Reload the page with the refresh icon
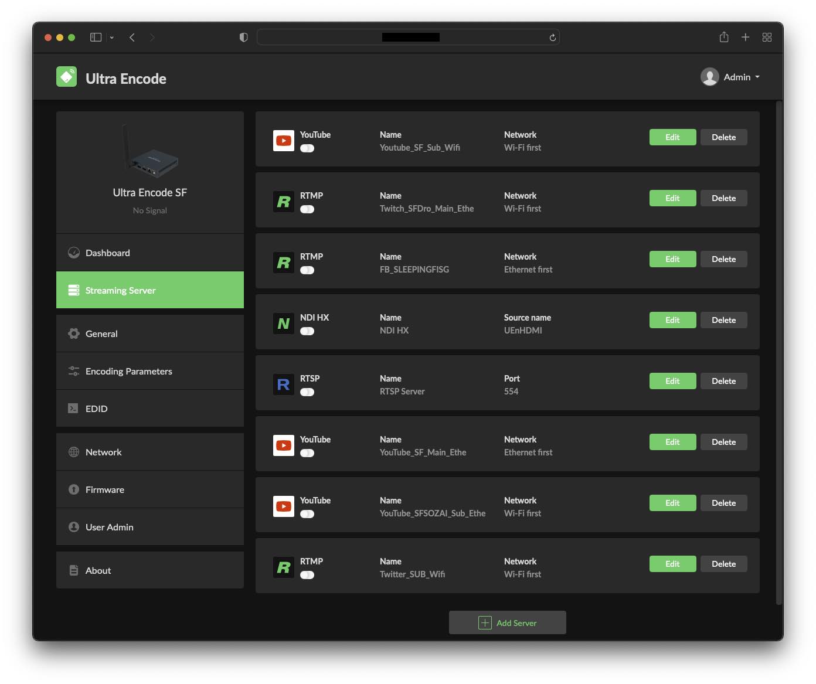 (552, 38)
